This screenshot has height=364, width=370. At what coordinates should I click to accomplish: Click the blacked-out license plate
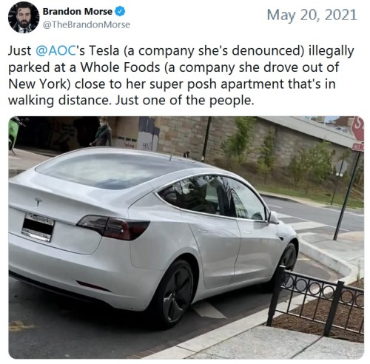[x=38, y=227]
